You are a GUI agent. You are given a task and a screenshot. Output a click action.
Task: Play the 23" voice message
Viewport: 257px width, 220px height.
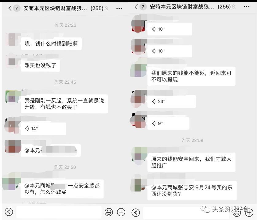click(172, 101)
